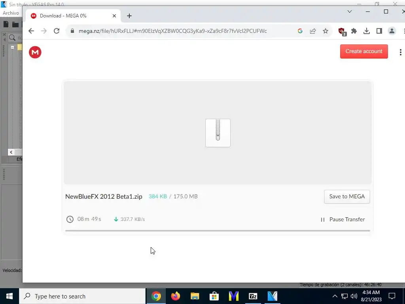This screenshot has height=304, width=405.
Task: Open the tab search chevron
Action: [x=350, y=11]
